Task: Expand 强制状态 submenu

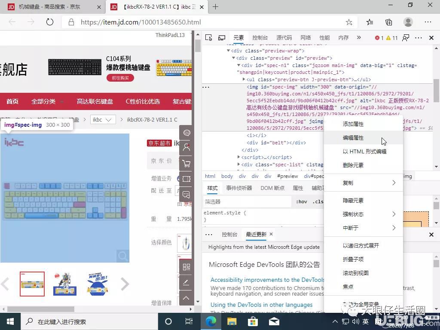Action: tap(364, 214)
